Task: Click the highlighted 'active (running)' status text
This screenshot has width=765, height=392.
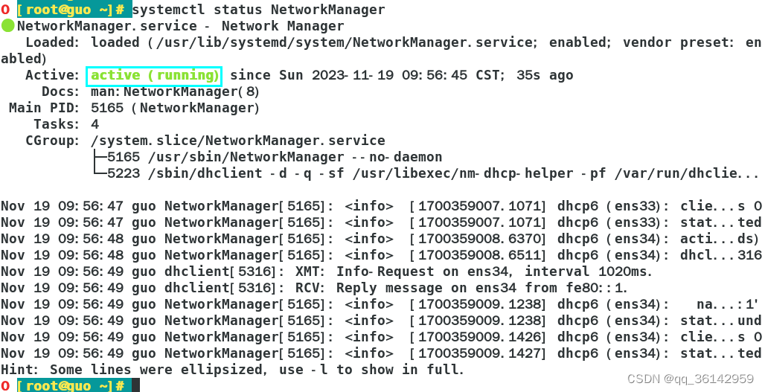Action: (154, 76)
